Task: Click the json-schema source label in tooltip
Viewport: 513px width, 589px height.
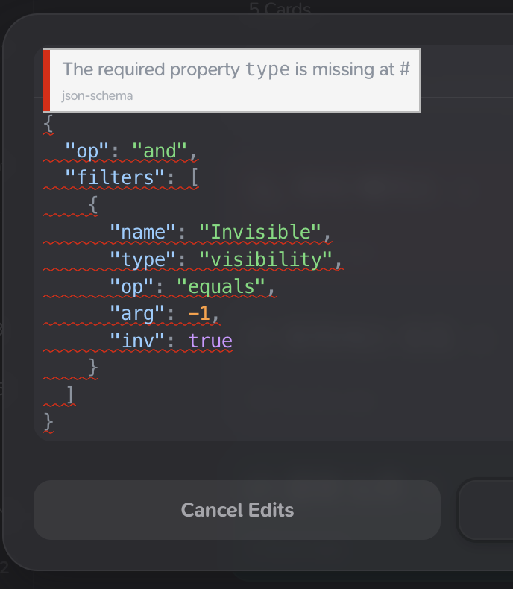Action: pos(98,96)
